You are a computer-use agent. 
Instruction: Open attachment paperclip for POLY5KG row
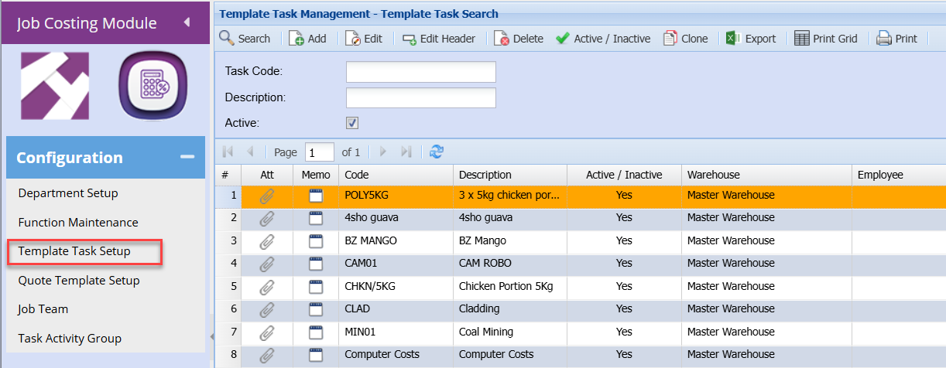click(x=266, y=196)
